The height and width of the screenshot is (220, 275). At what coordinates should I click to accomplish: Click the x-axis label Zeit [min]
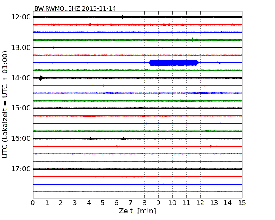click(x=137, y=211)
